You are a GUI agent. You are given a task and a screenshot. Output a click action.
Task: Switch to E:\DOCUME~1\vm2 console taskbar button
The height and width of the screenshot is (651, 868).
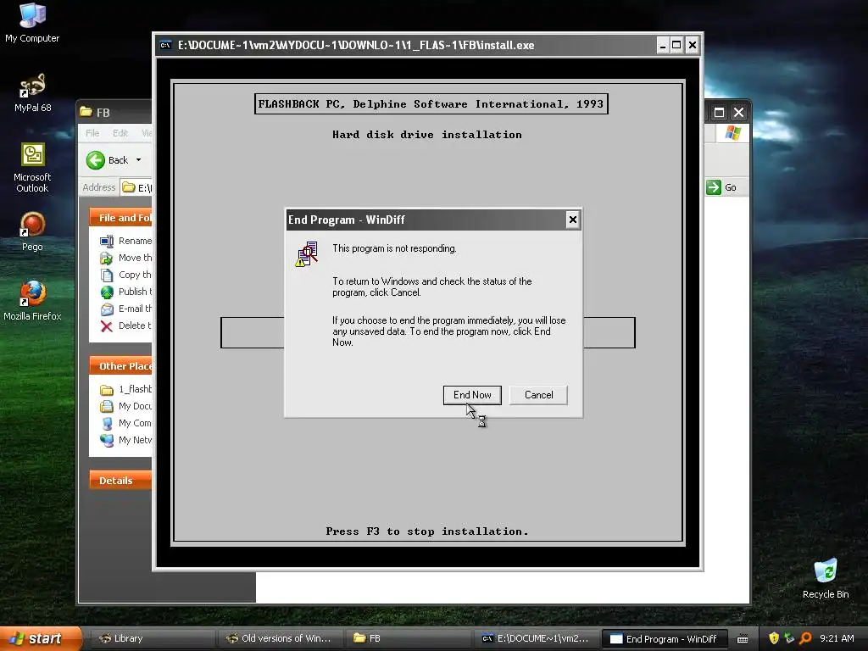click(x=536, y=638)
